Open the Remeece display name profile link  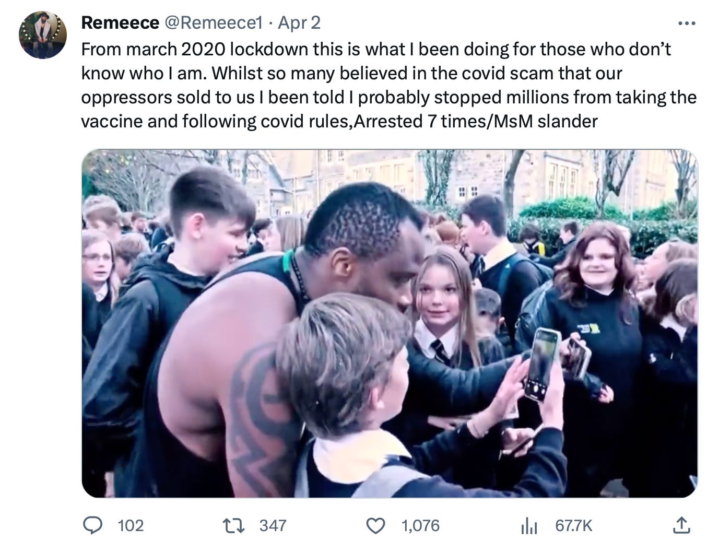click(120, 23)
